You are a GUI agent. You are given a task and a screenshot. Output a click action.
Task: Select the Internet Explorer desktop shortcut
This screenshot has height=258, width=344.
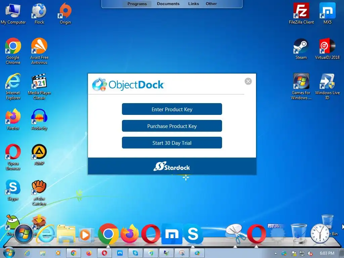13,87
